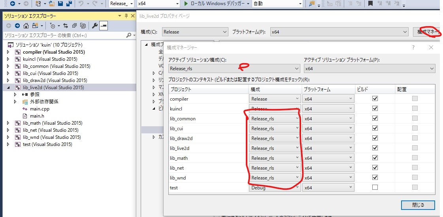The width and height of the screenshot is (443, 217).
Task: Open platform dropdown for lib_cui row
Action: 328,128
